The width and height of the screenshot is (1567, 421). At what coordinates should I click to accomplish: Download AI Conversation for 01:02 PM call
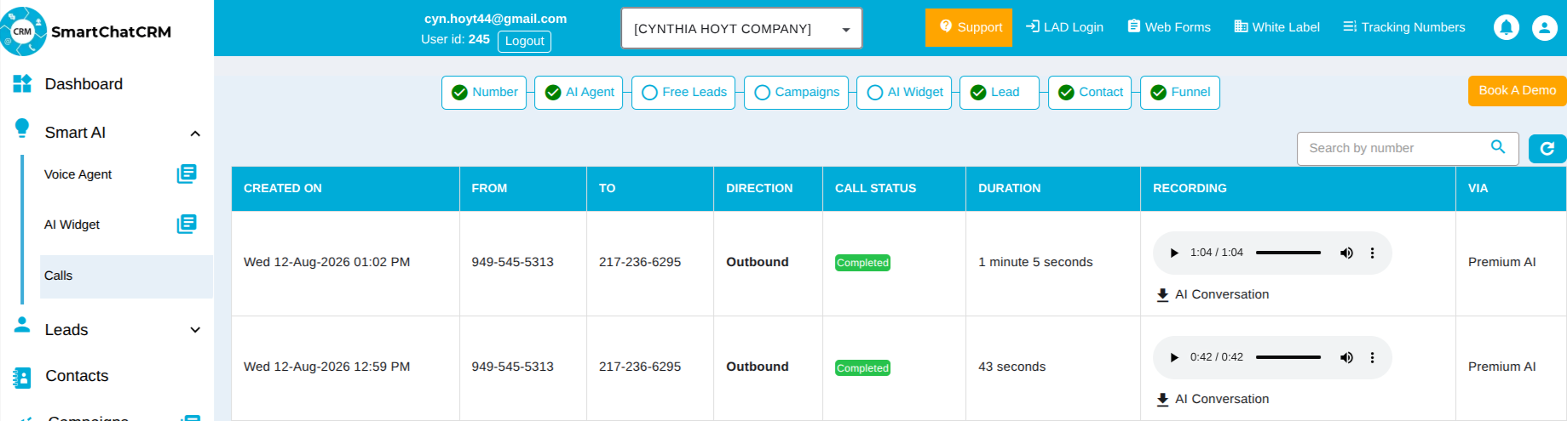[x=1213, y=294]
